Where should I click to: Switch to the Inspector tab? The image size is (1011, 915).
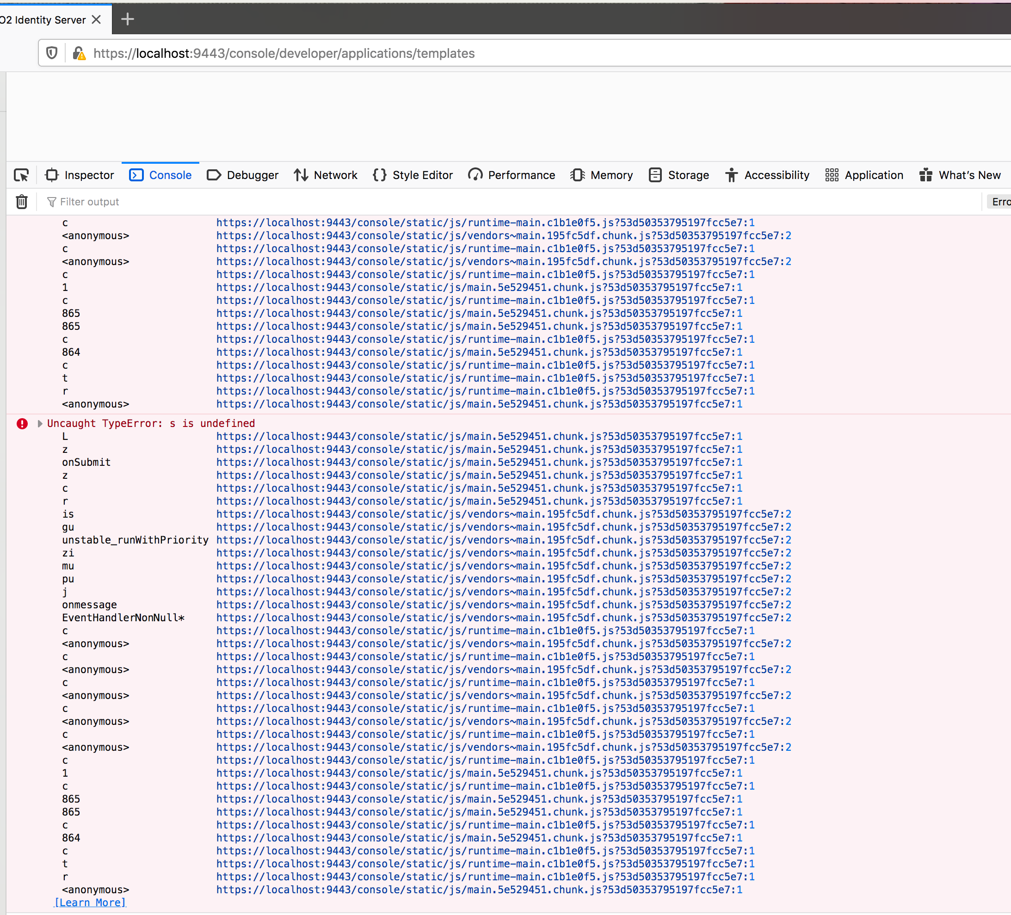80,175
